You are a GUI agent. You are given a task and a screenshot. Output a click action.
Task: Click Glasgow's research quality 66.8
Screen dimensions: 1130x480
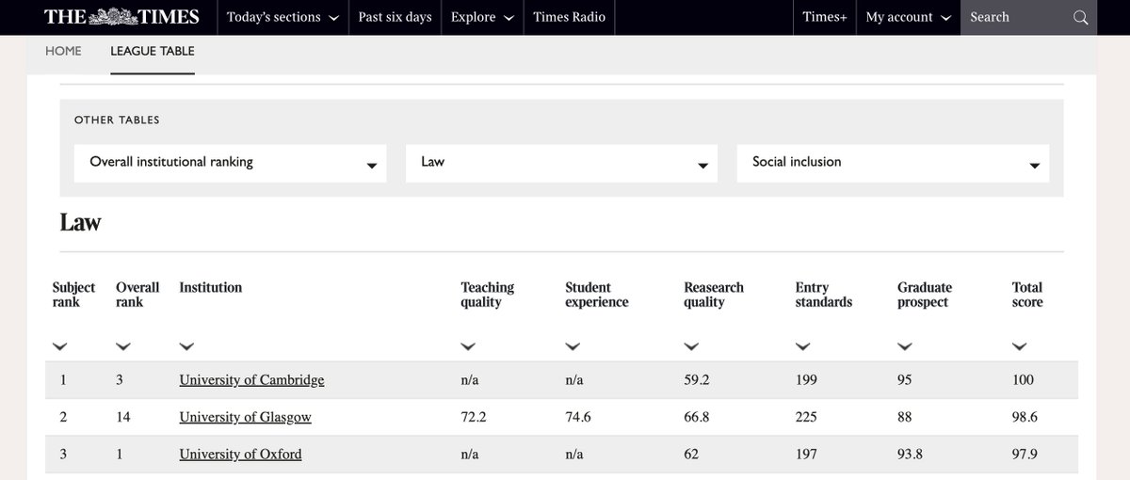click(x=696, y=417)
